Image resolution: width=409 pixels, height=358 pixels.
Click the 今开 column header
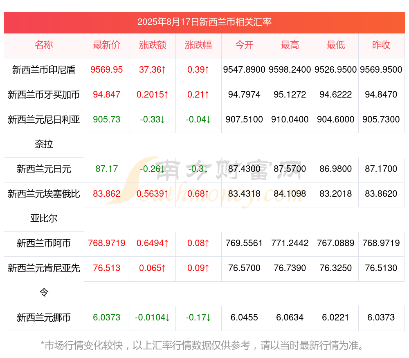[x=244, y=45]
